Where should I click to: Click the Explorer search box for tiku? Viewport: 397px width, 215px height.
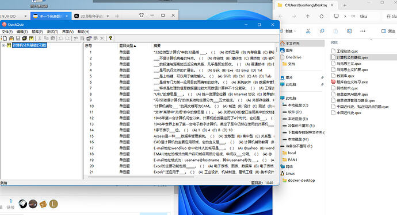(390, 16)
